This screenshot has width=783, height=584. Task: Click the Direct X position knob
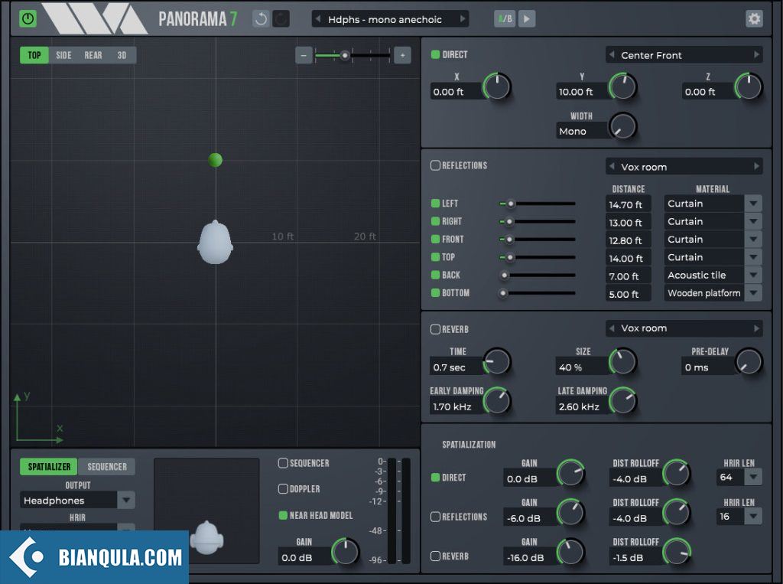(x=497, y=86)
